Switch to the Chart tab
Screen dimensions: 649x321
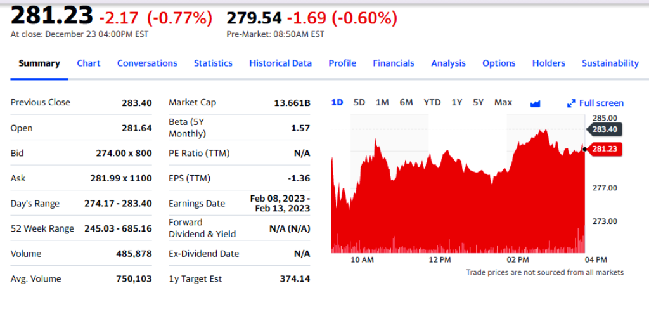coord(89,63)
